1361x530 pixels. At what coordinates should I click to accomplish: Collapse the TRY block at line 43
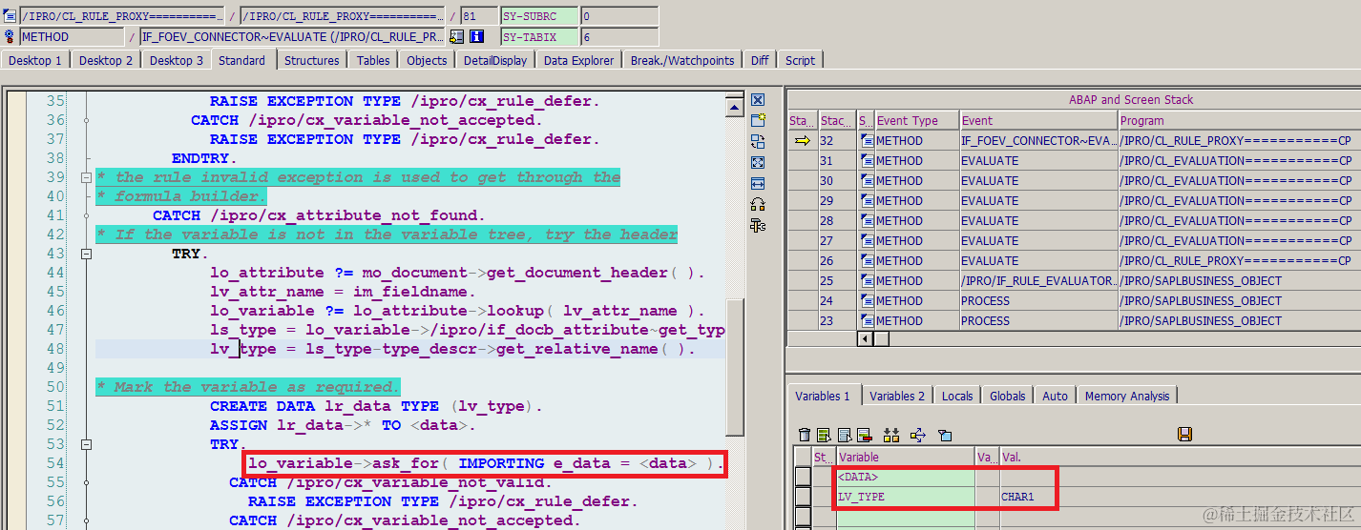86,254
